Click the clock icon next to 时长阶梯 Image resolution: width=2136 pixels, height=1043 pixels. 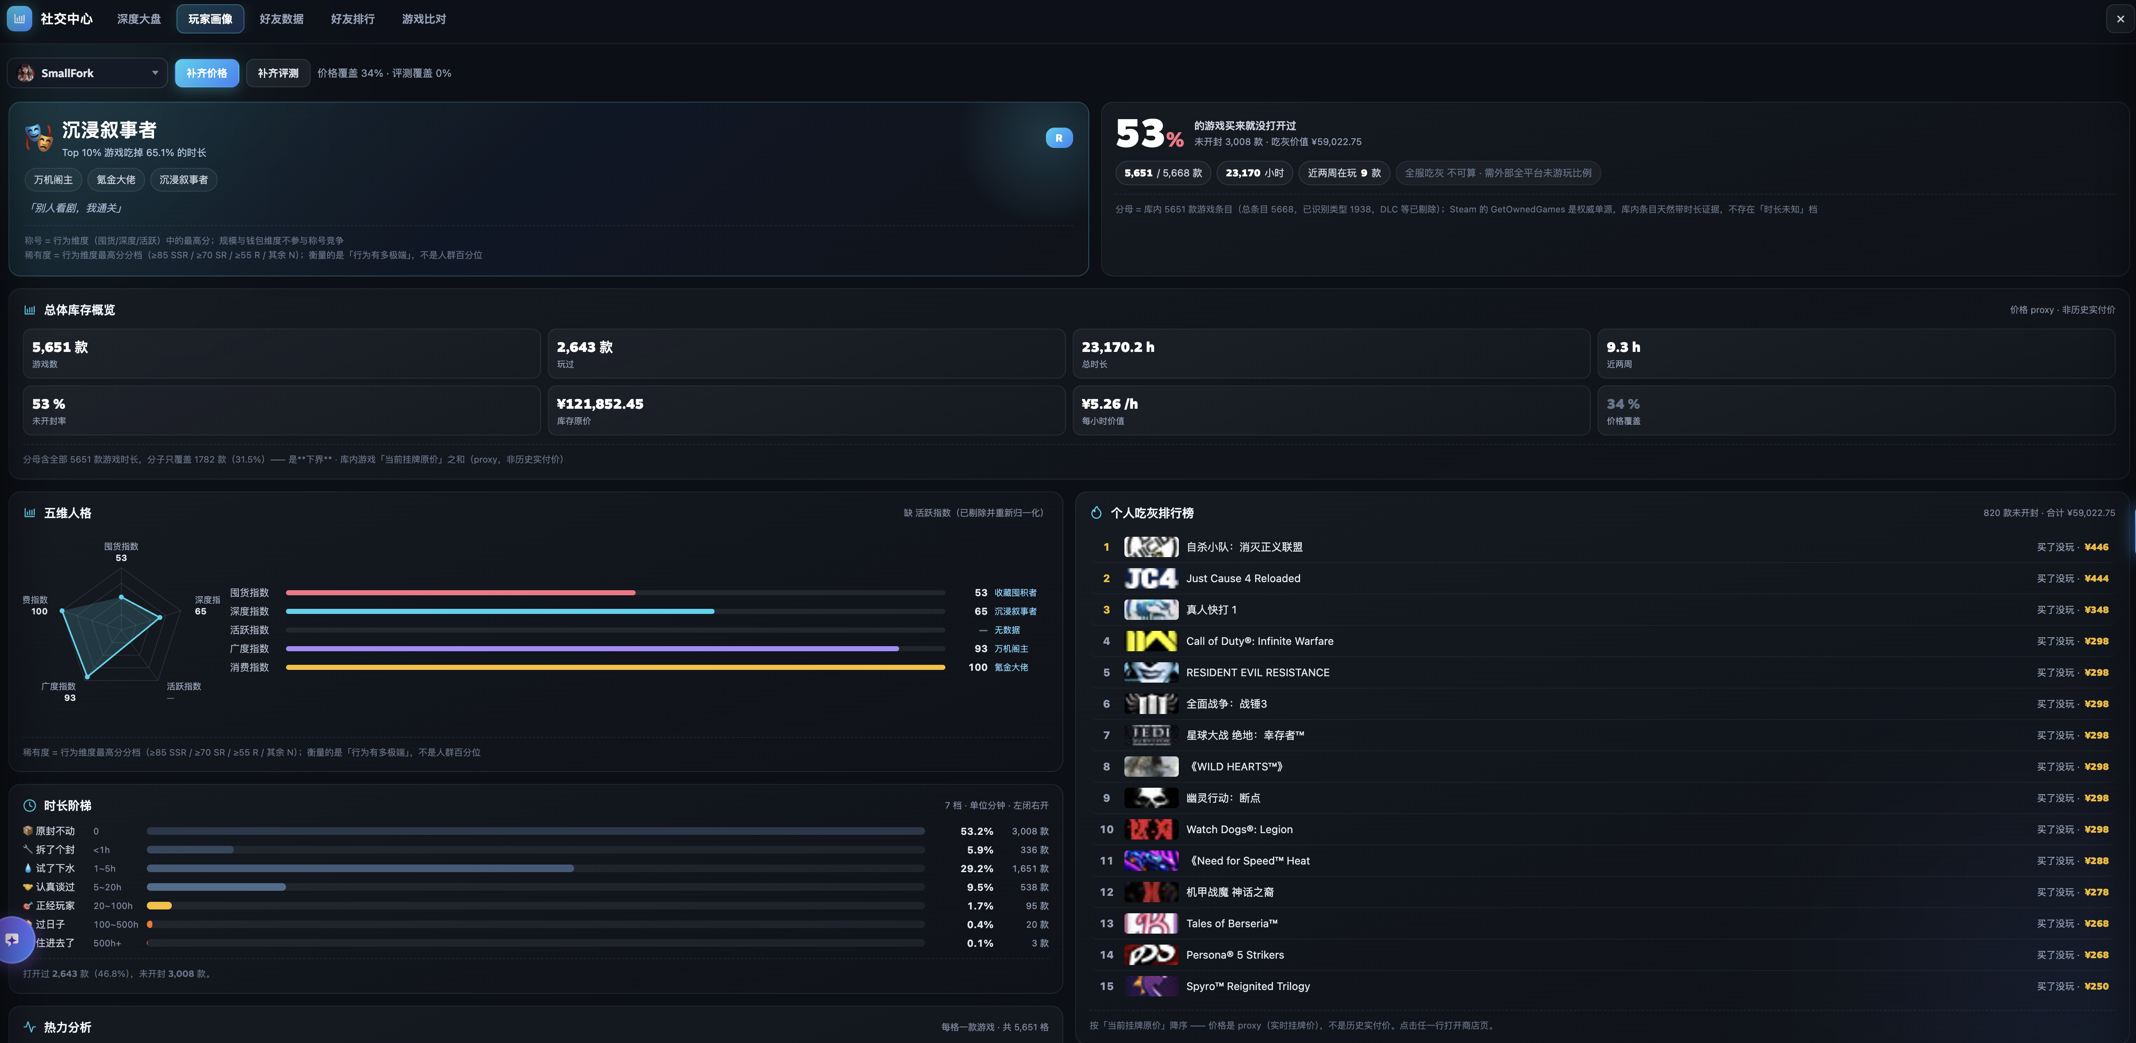click(30, 805)
